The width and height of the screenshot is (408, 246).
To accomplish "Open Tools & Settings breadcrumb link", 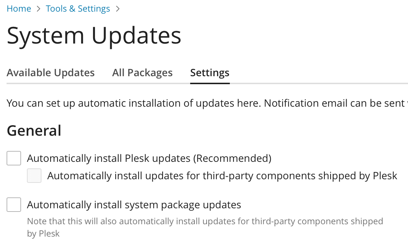I will 78,9.
